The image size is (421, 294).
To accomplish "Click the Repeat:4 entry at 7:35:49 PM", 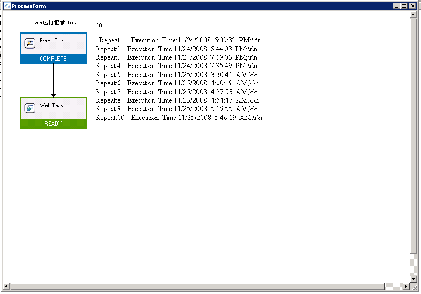I will pos(176,66).
